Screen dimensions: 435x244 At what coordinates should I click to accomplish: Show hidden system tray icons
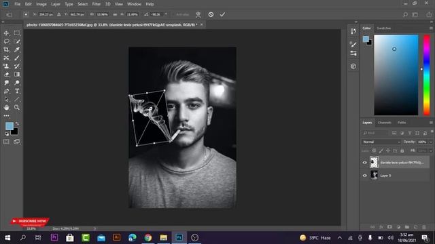(340, 238)
